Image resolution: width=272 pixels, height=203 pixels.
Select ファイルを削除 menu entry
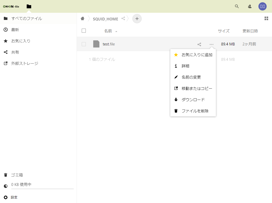pos(195,111)
